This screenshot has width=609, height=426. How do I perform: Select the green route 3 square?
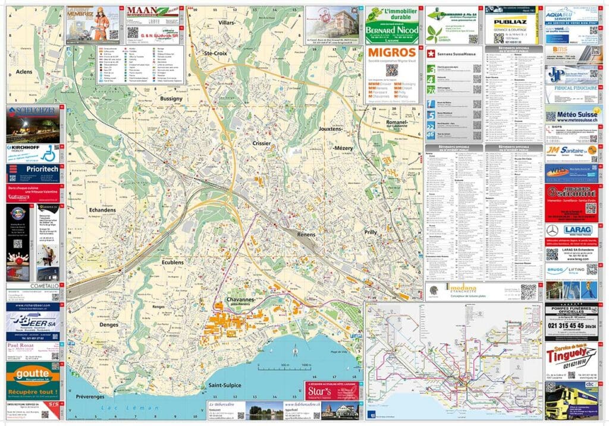coord(431,69)
